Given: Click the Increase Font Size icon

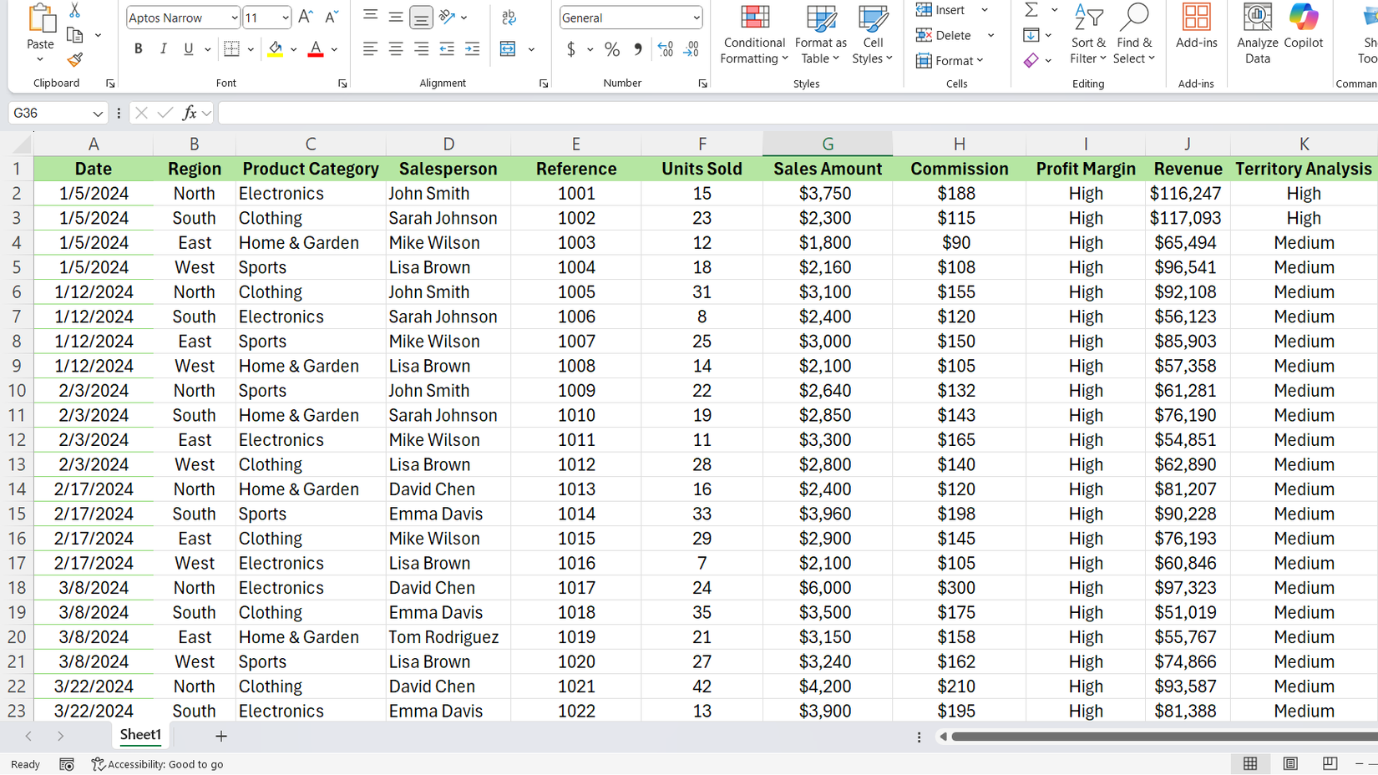Looking at the screenshot, I should coord(306,18).
